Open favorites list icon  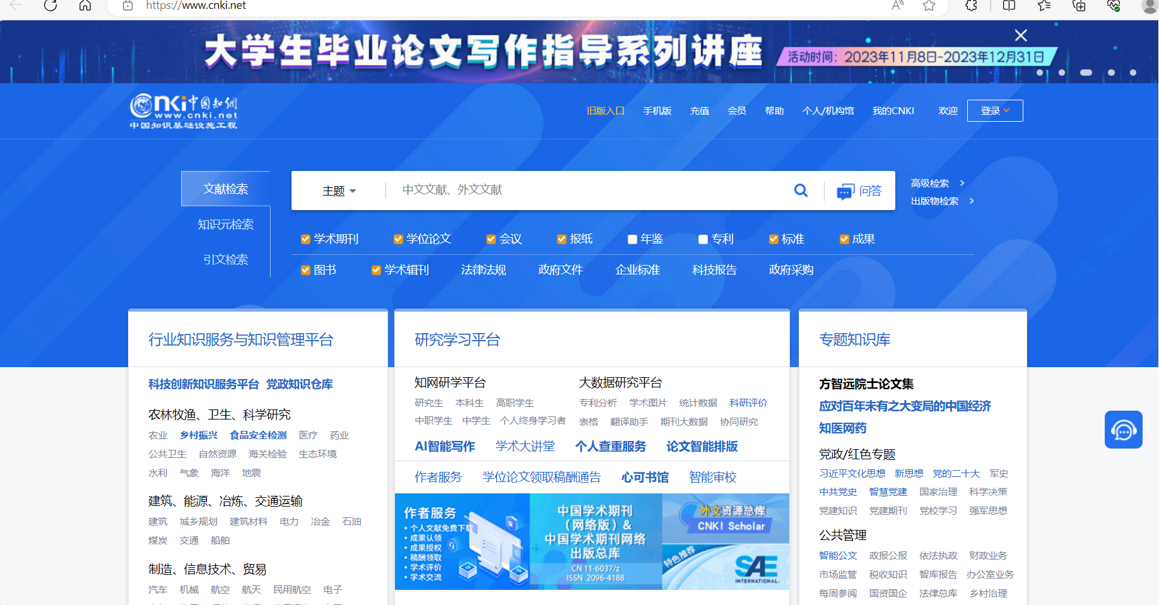tap(1044, 6)
